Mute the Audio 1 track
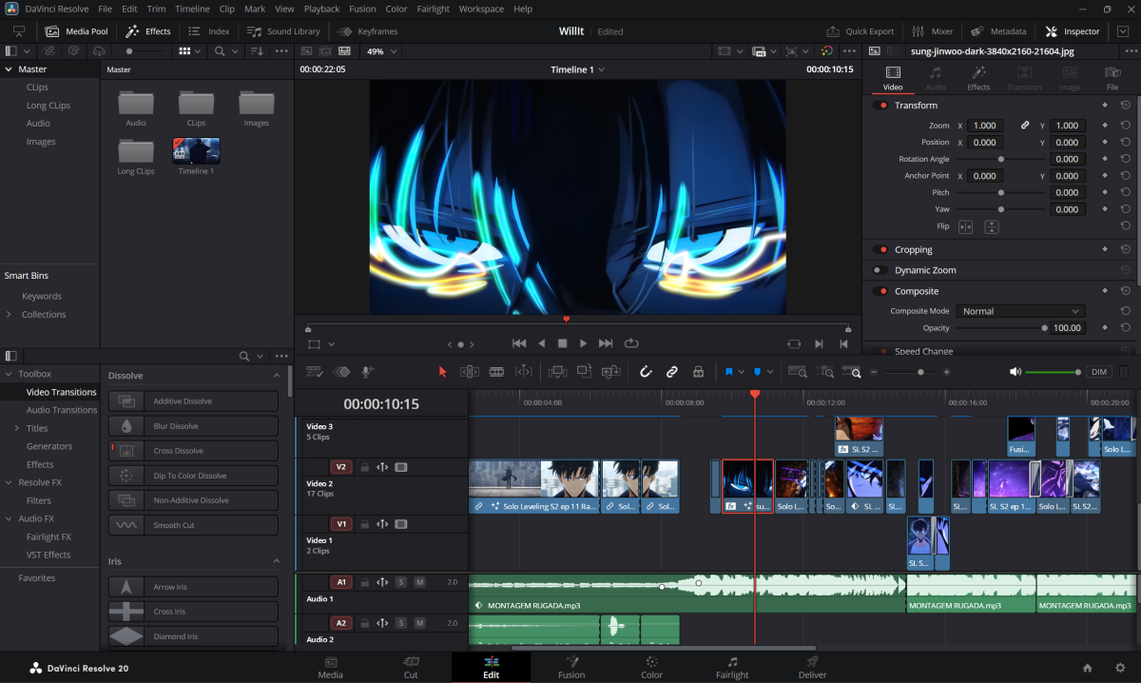 [419, 582]
